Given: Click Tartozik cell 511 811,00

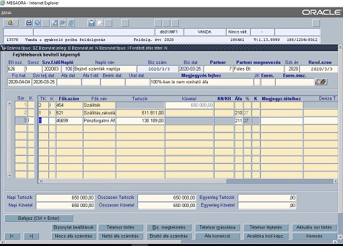Looking at the screenshot, I should 140,113.
